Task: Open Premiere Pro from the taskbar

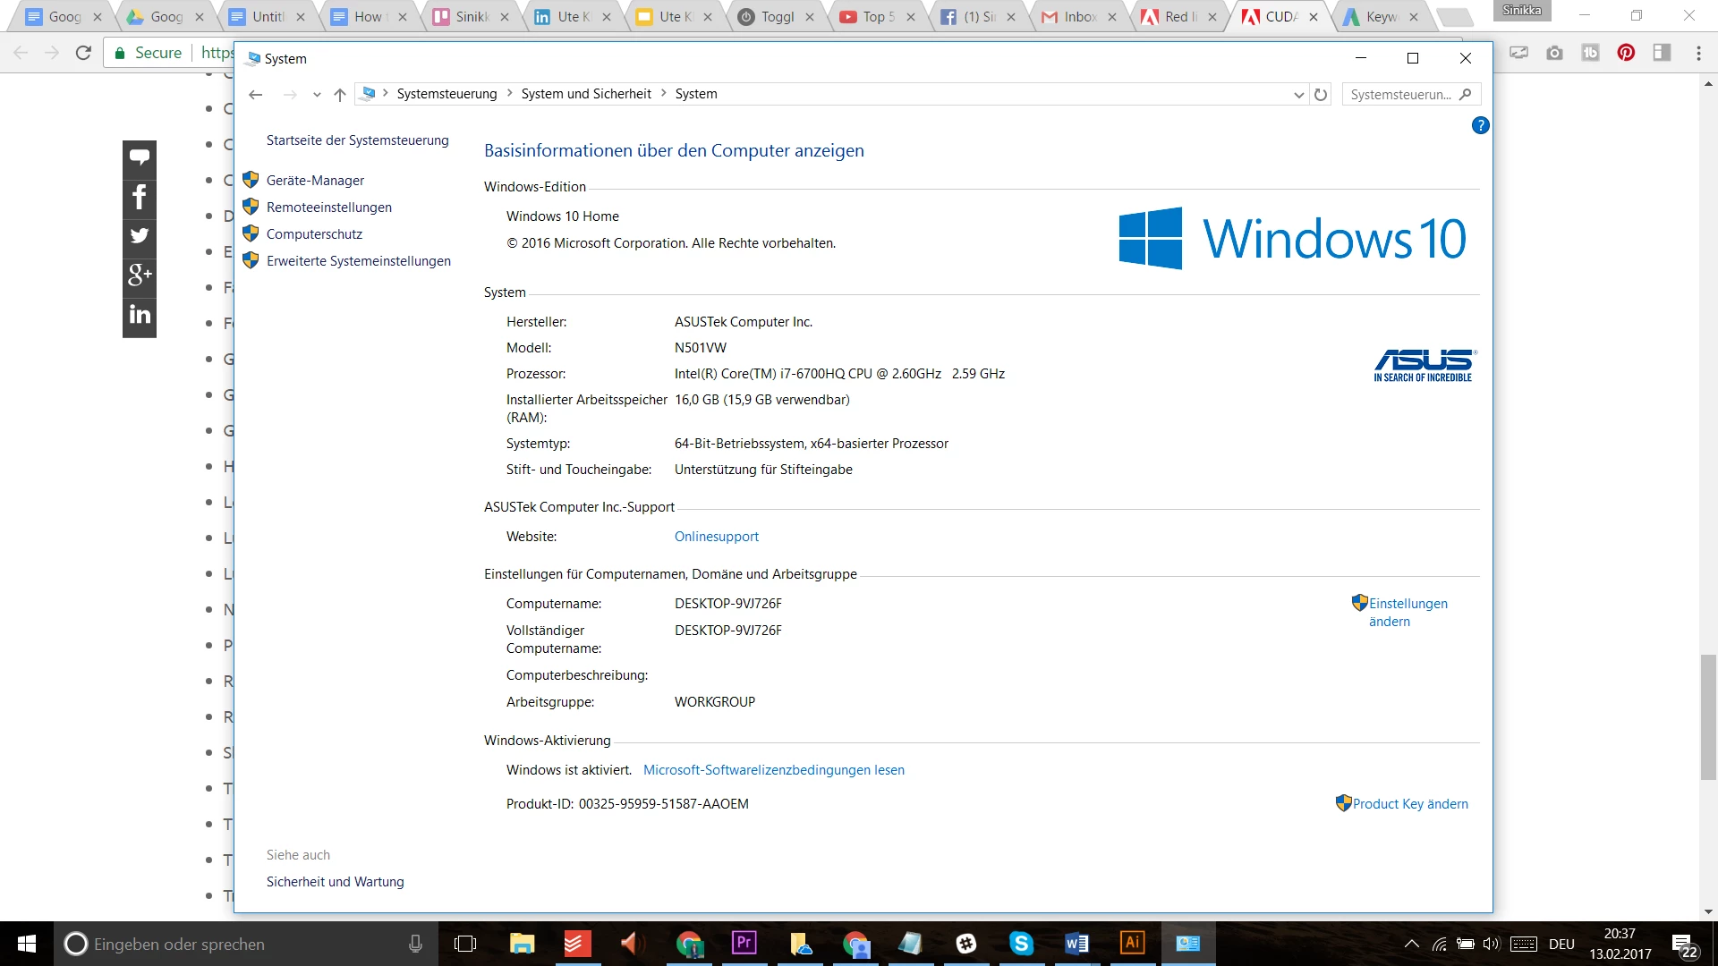Action: tap(744, 943)
